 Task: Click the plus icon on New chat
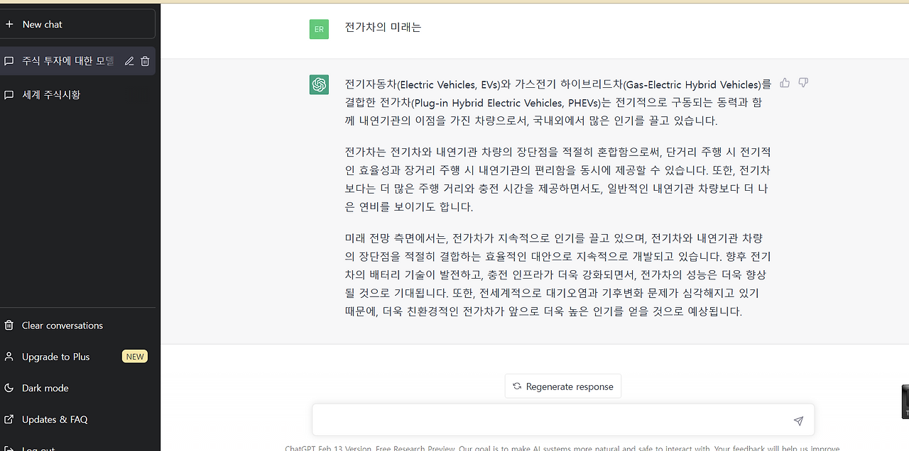pyautogui.click(x=9, y=24)
